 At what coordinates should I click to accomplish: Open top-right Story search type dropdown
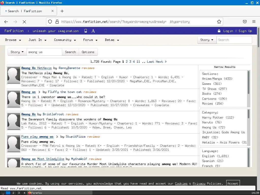coord(207,40)
